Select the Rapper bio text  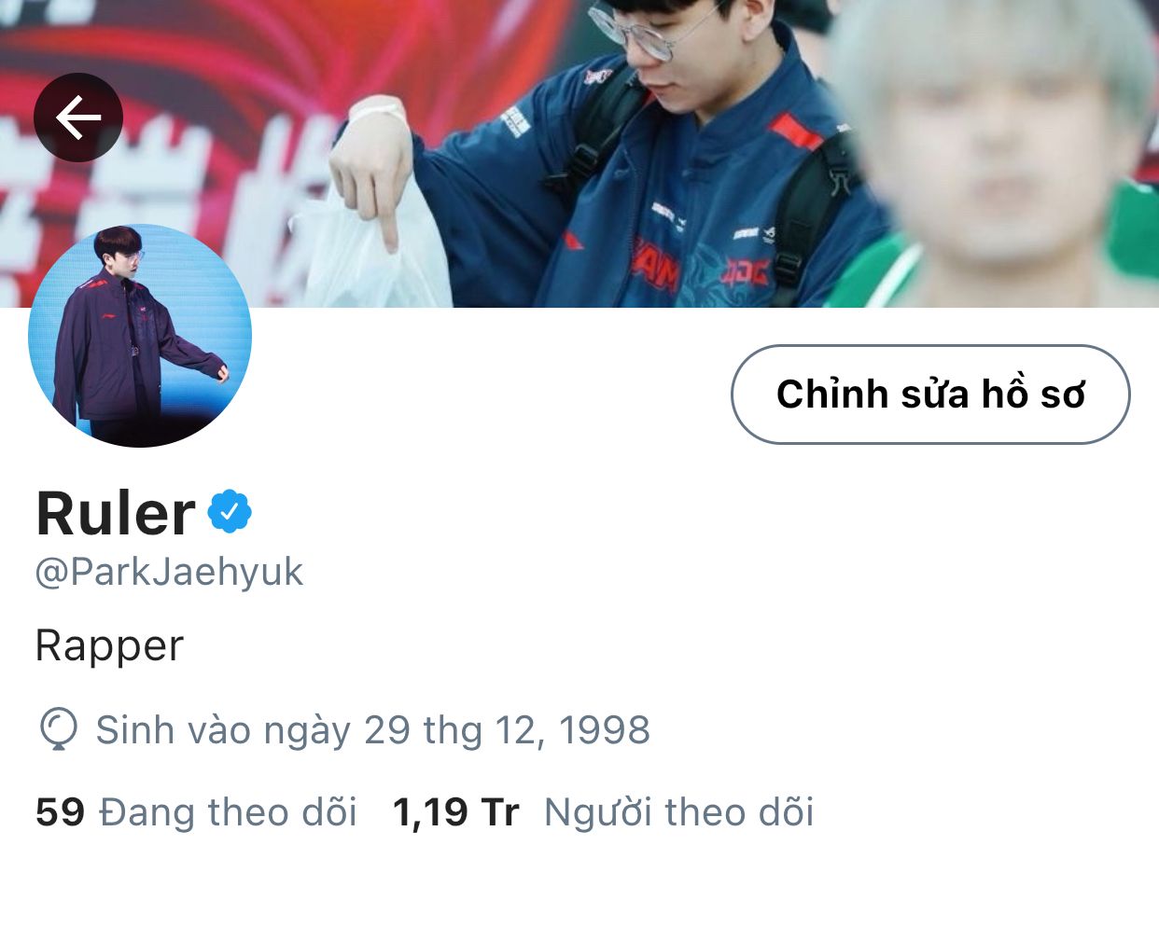pyautogui.click(x=109, y=646)
